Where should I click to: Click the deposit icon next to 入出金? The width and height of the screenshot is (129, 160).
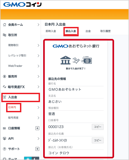(x=5, y=97)
